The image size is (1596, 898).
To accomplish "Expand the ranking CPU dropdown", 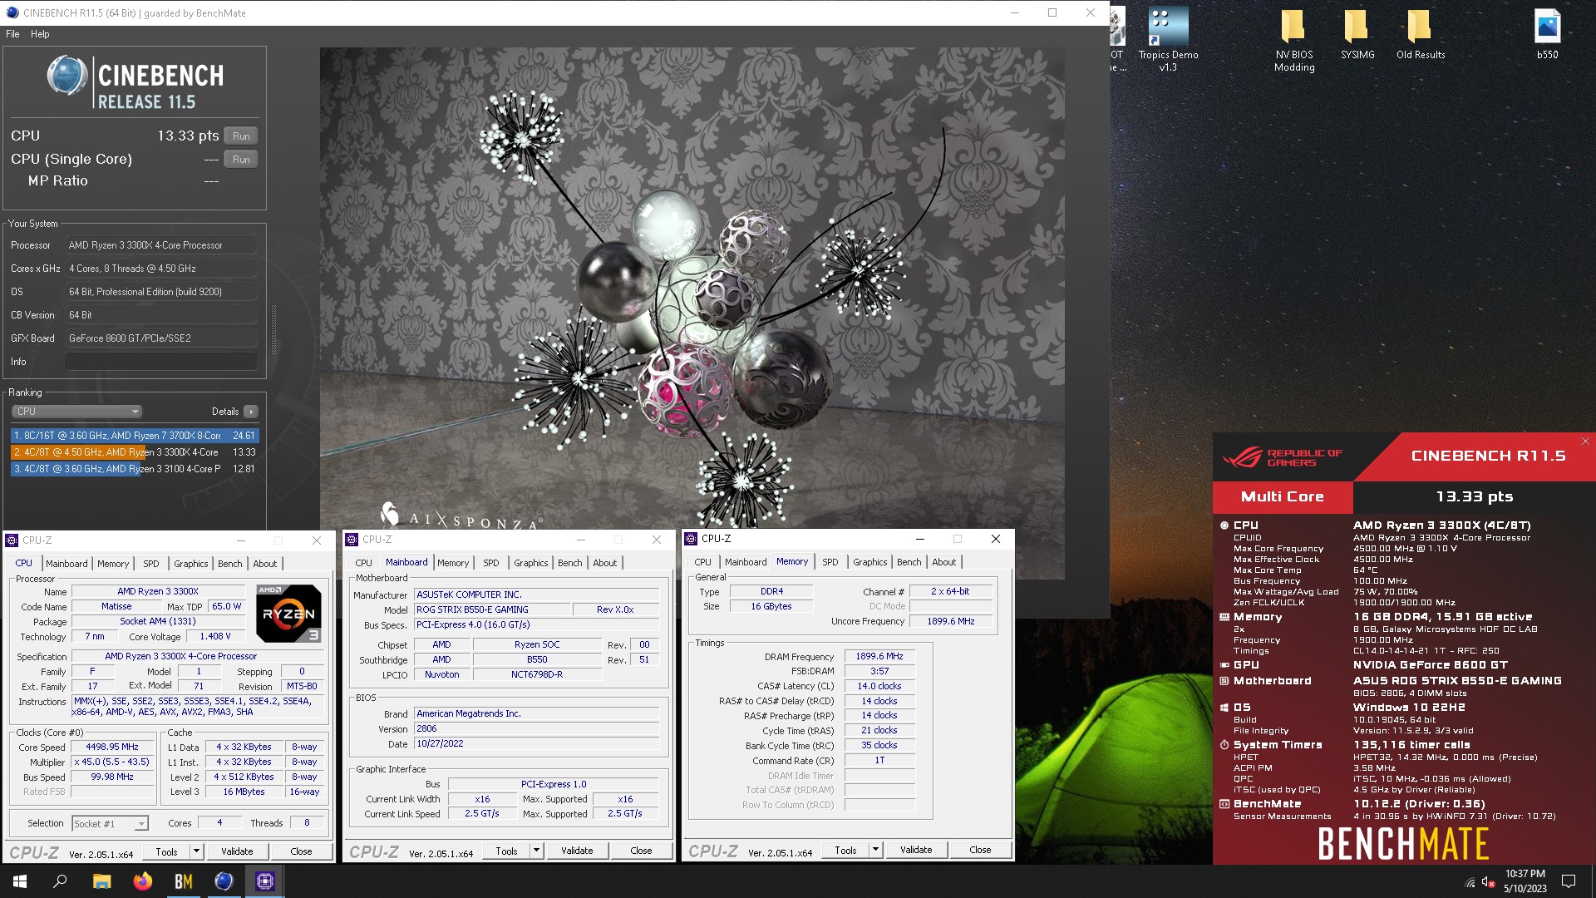I will tap(76, 412).
